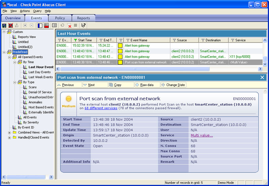The width and height of the screenshot is (269, 186).
Task: Click the Service column filter icon
Action: point(233,40)
